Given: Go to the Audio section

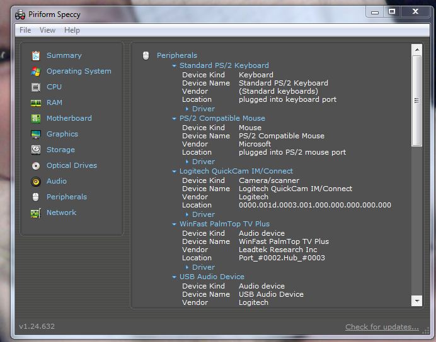Looking at the screenshot, I should [57, 181].
